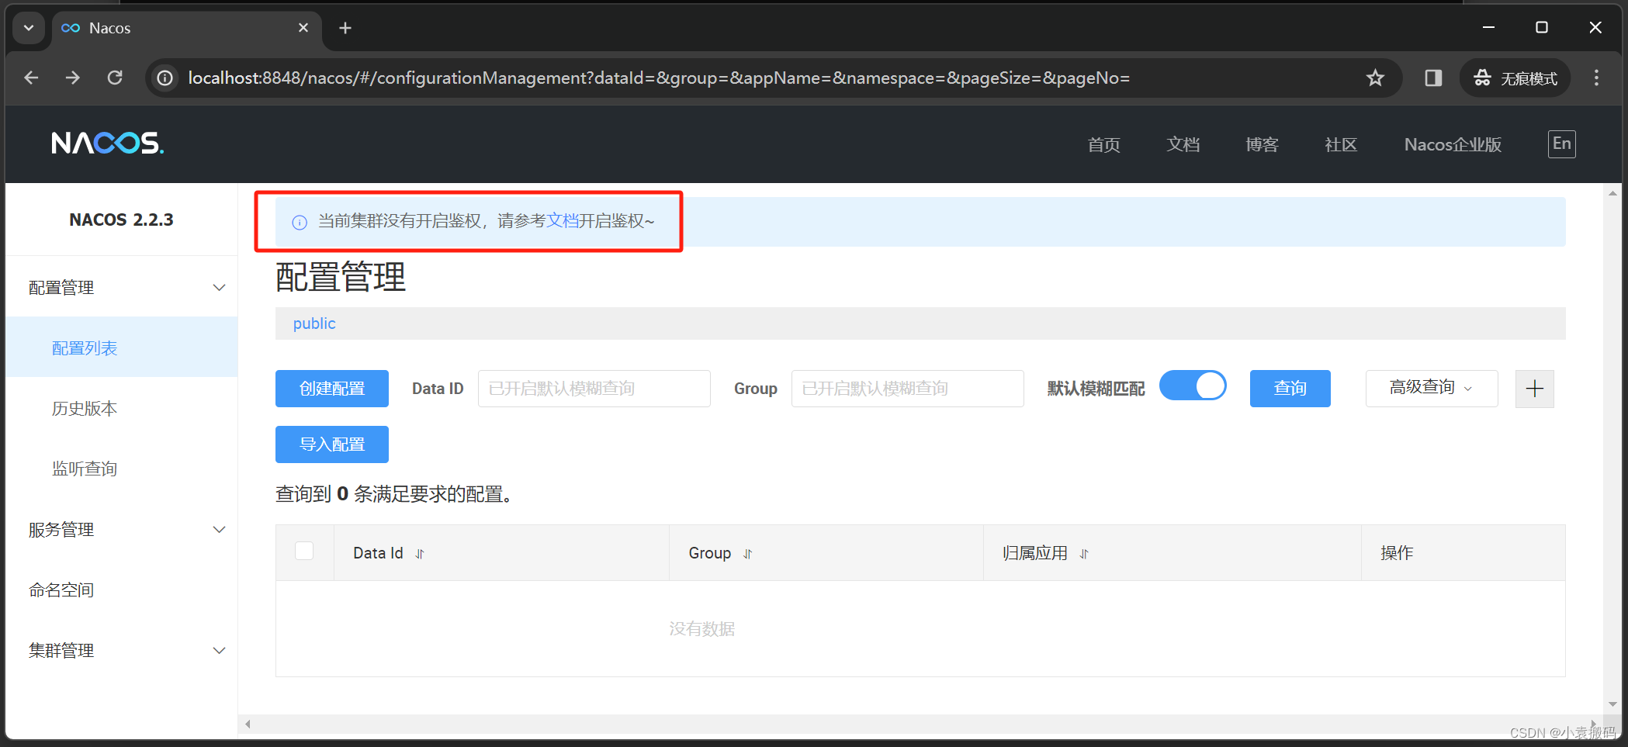
Task: Open the incognito mode indicator
Action: [1515, 78]
